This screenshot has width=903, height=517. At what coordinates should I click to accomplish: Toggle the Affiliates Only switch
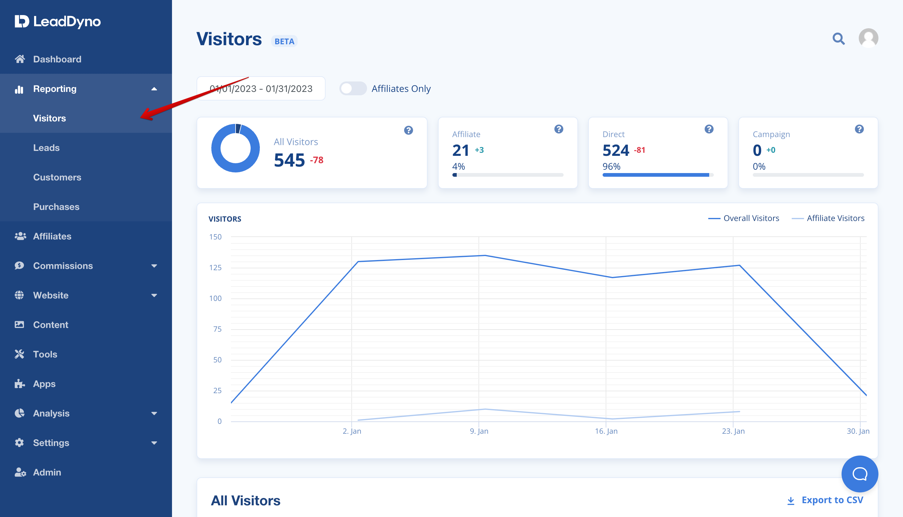click(353, 89)
